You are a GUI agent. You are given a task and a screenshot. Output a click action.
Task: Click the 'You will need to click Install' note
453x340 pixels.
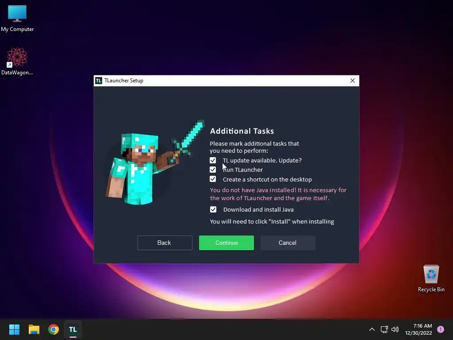[272, 221]
